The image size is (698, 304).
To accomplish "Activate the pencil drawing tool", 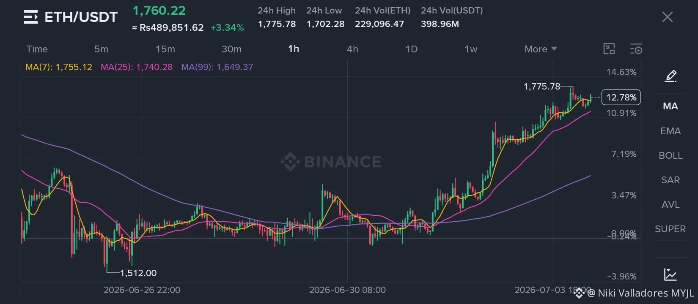I will tap(671, 76).
